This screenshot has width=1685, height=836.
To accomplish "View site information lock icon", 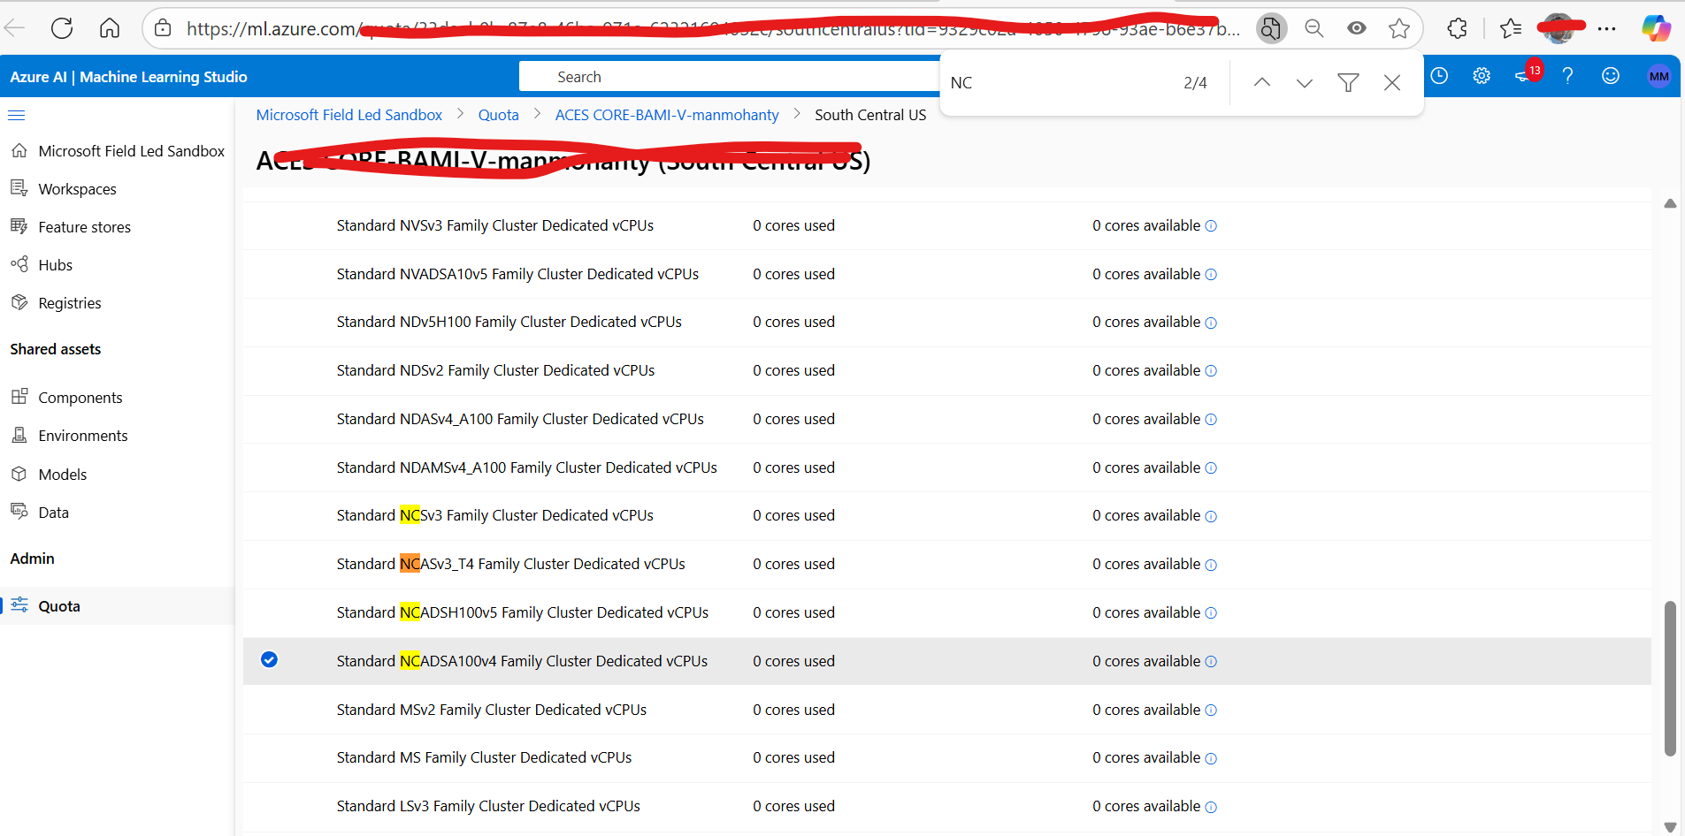I will (x=163, y=28).
